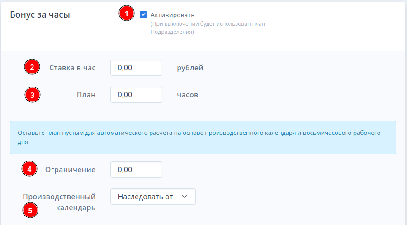Click red marker number 3

tap(33, 95)
